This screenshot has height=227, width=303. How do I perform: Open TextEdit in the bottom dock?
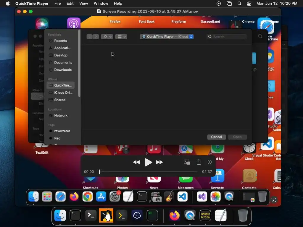point(221,215)
